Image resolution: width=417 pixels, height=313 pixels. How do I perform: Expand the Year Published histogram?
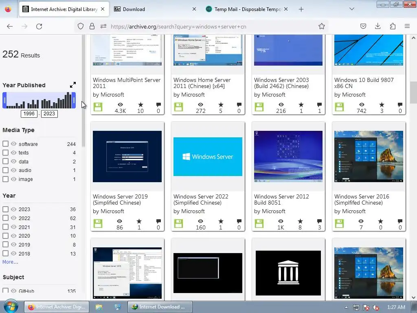73,85
